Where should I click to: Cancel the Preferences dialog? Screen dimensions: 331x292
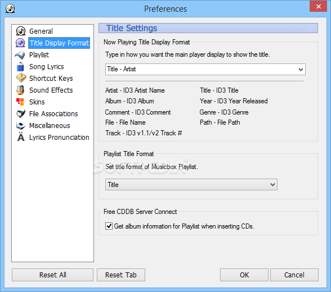[294, 275]
